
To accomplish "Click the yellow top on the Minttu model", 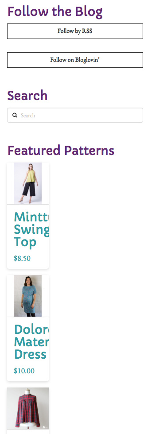I will tap(28, 176).
